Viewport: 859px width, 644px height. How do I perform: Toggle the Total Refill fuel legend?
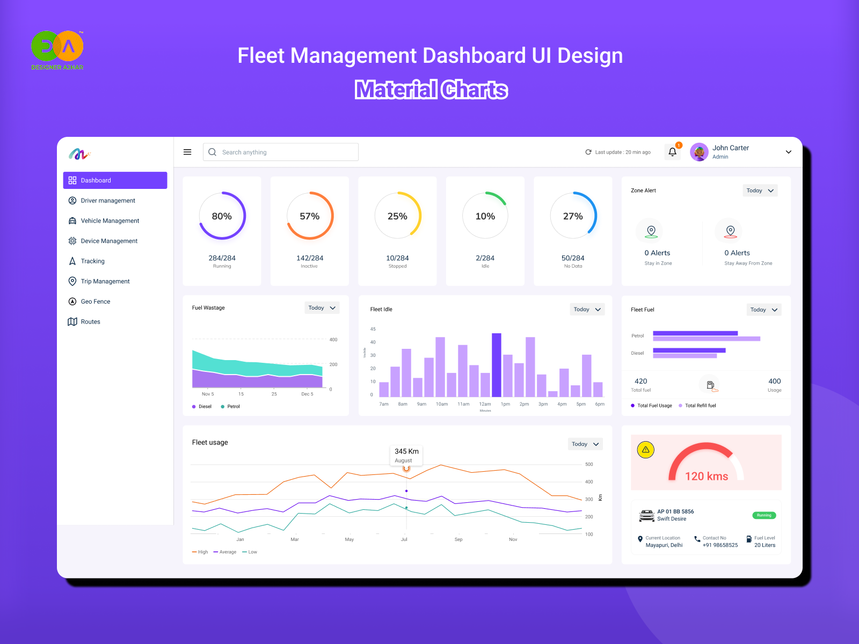(698, 406)
